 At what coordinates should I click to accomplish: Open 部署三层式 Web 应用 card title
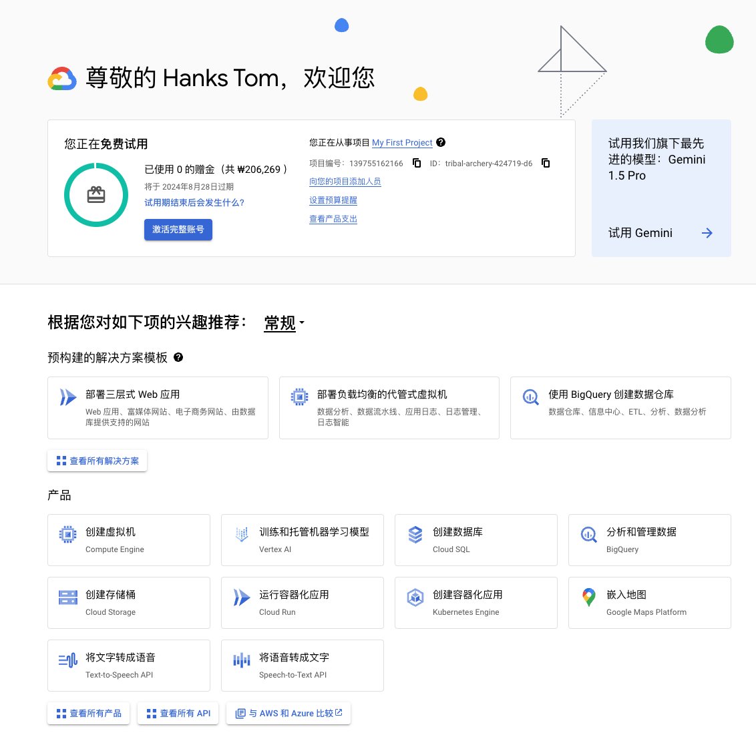pyautogui.click(x=133, y=395)
